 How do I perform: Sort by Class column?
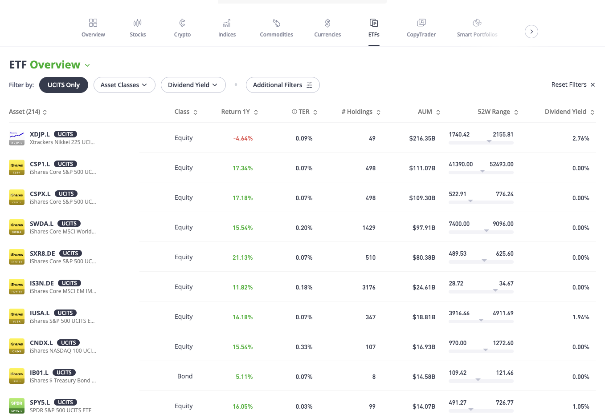(x=186, y=112)
